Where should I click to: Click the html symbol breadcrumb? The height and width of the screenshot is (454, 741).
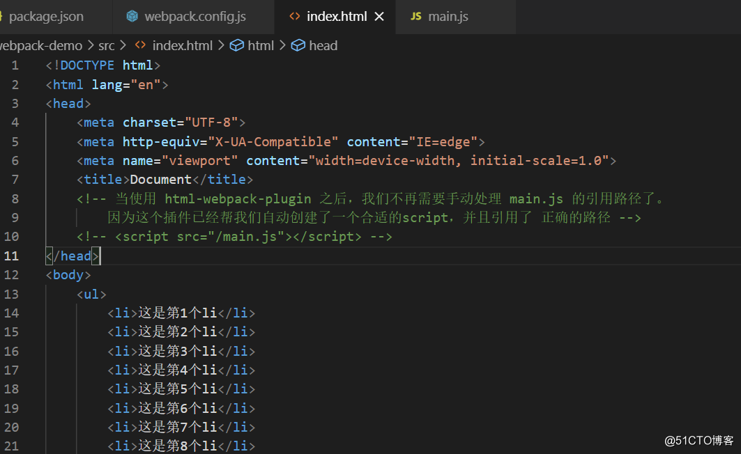click(261, 46)
